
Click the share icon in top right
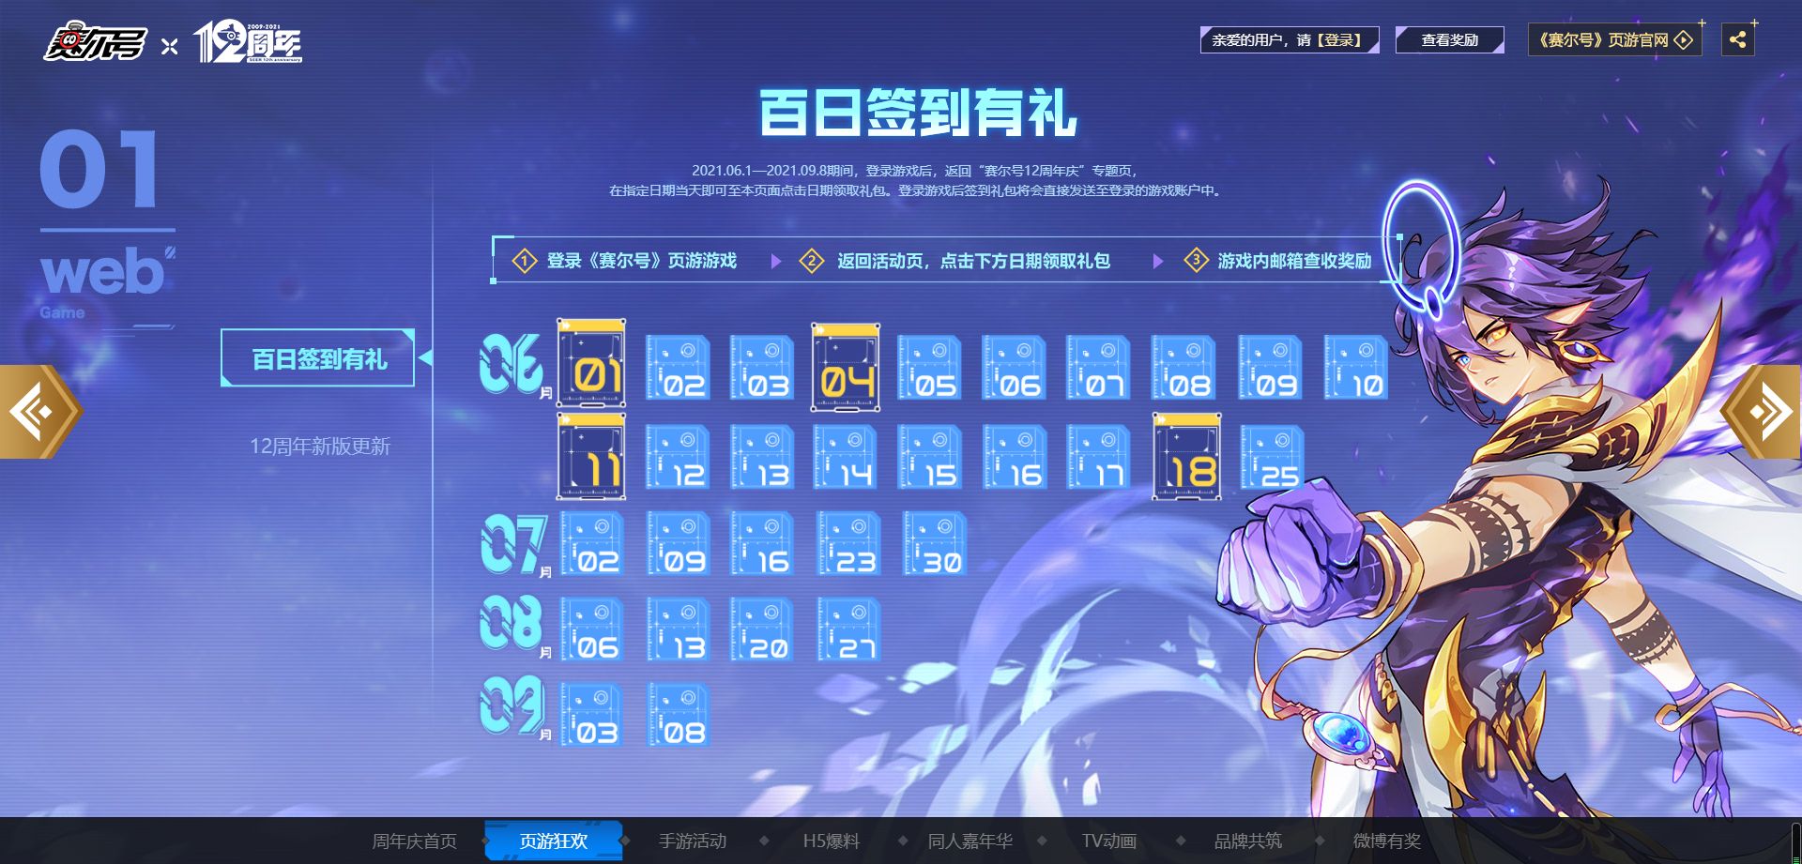1737,39
